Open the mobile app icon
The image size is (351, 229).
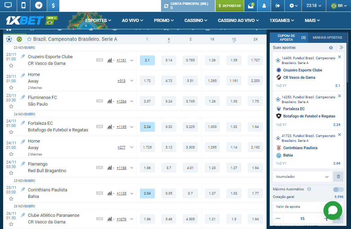pos(23,6)
